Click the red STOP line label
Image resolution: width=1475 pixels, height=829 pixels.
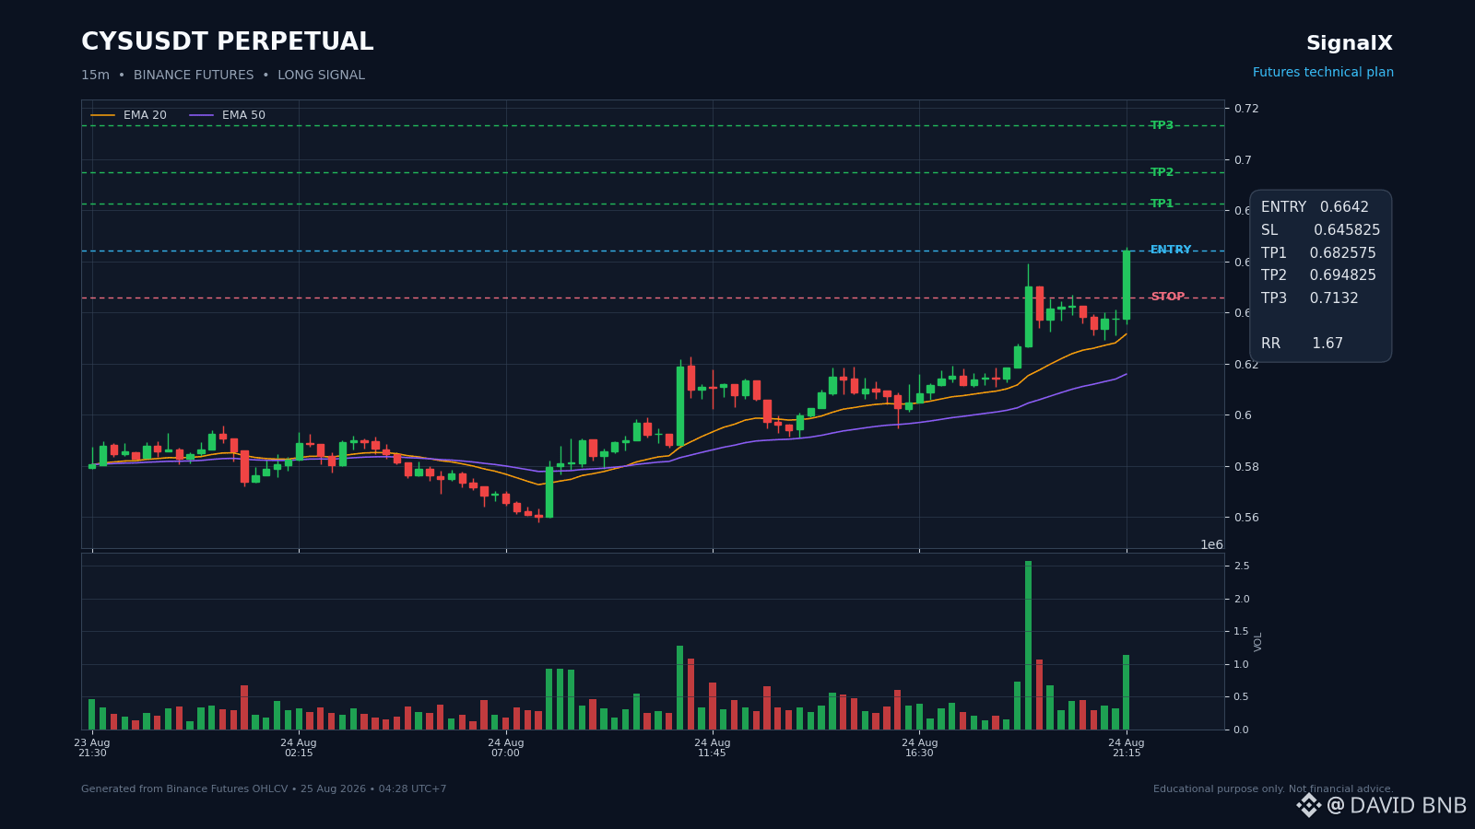pyautogui.click(x=1167, y=297)
